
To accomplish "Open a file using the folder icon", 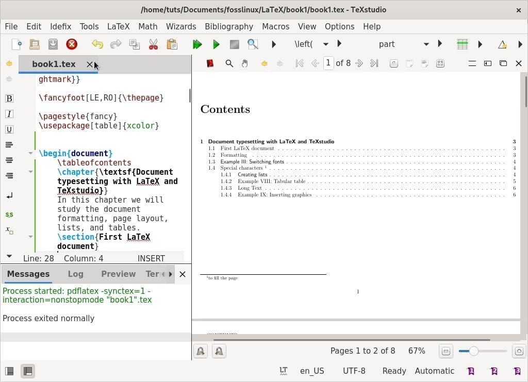I will (35, 44).
